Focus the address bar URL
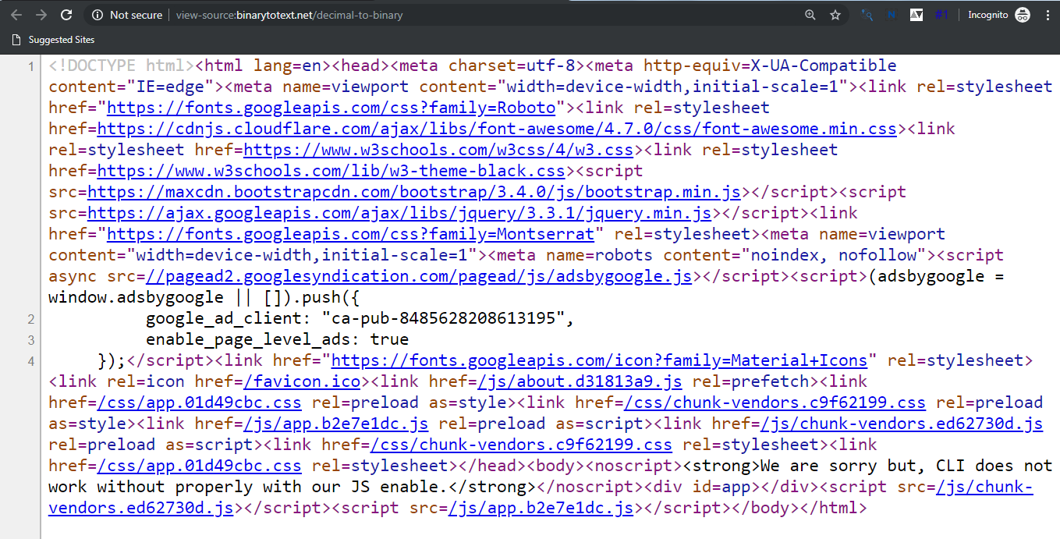This screenshot has width=1060, height=539. pos(289,15)
